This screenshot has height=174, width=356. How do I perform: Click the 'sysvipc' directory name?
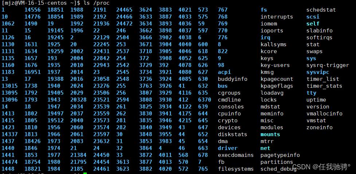coord(318,72)
